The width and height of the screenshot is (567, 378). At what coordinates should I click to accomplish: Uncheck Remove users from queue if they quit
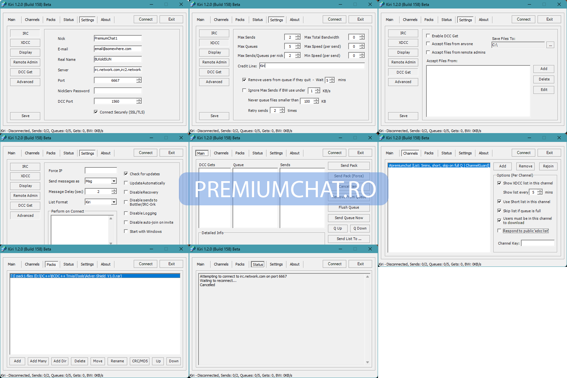tap(244, 80)
